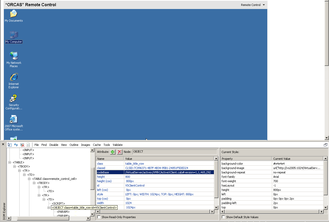329x222 pixels.
Task: Select Security Configuration shortcut icon
Action: pos(14,102)
